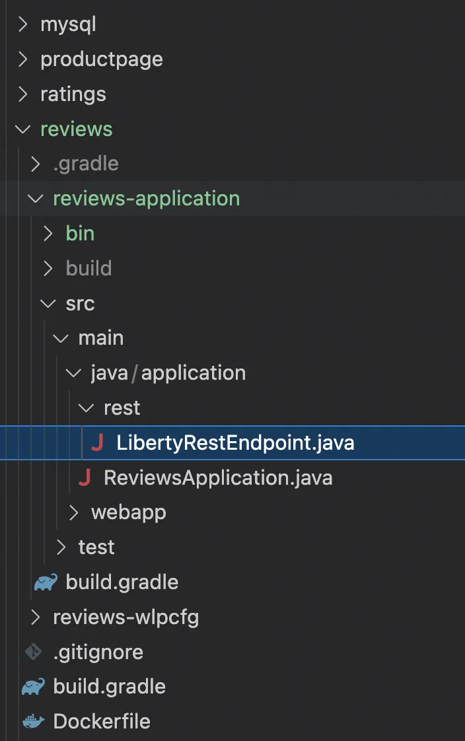Select the java/application folder

[168, 373]
